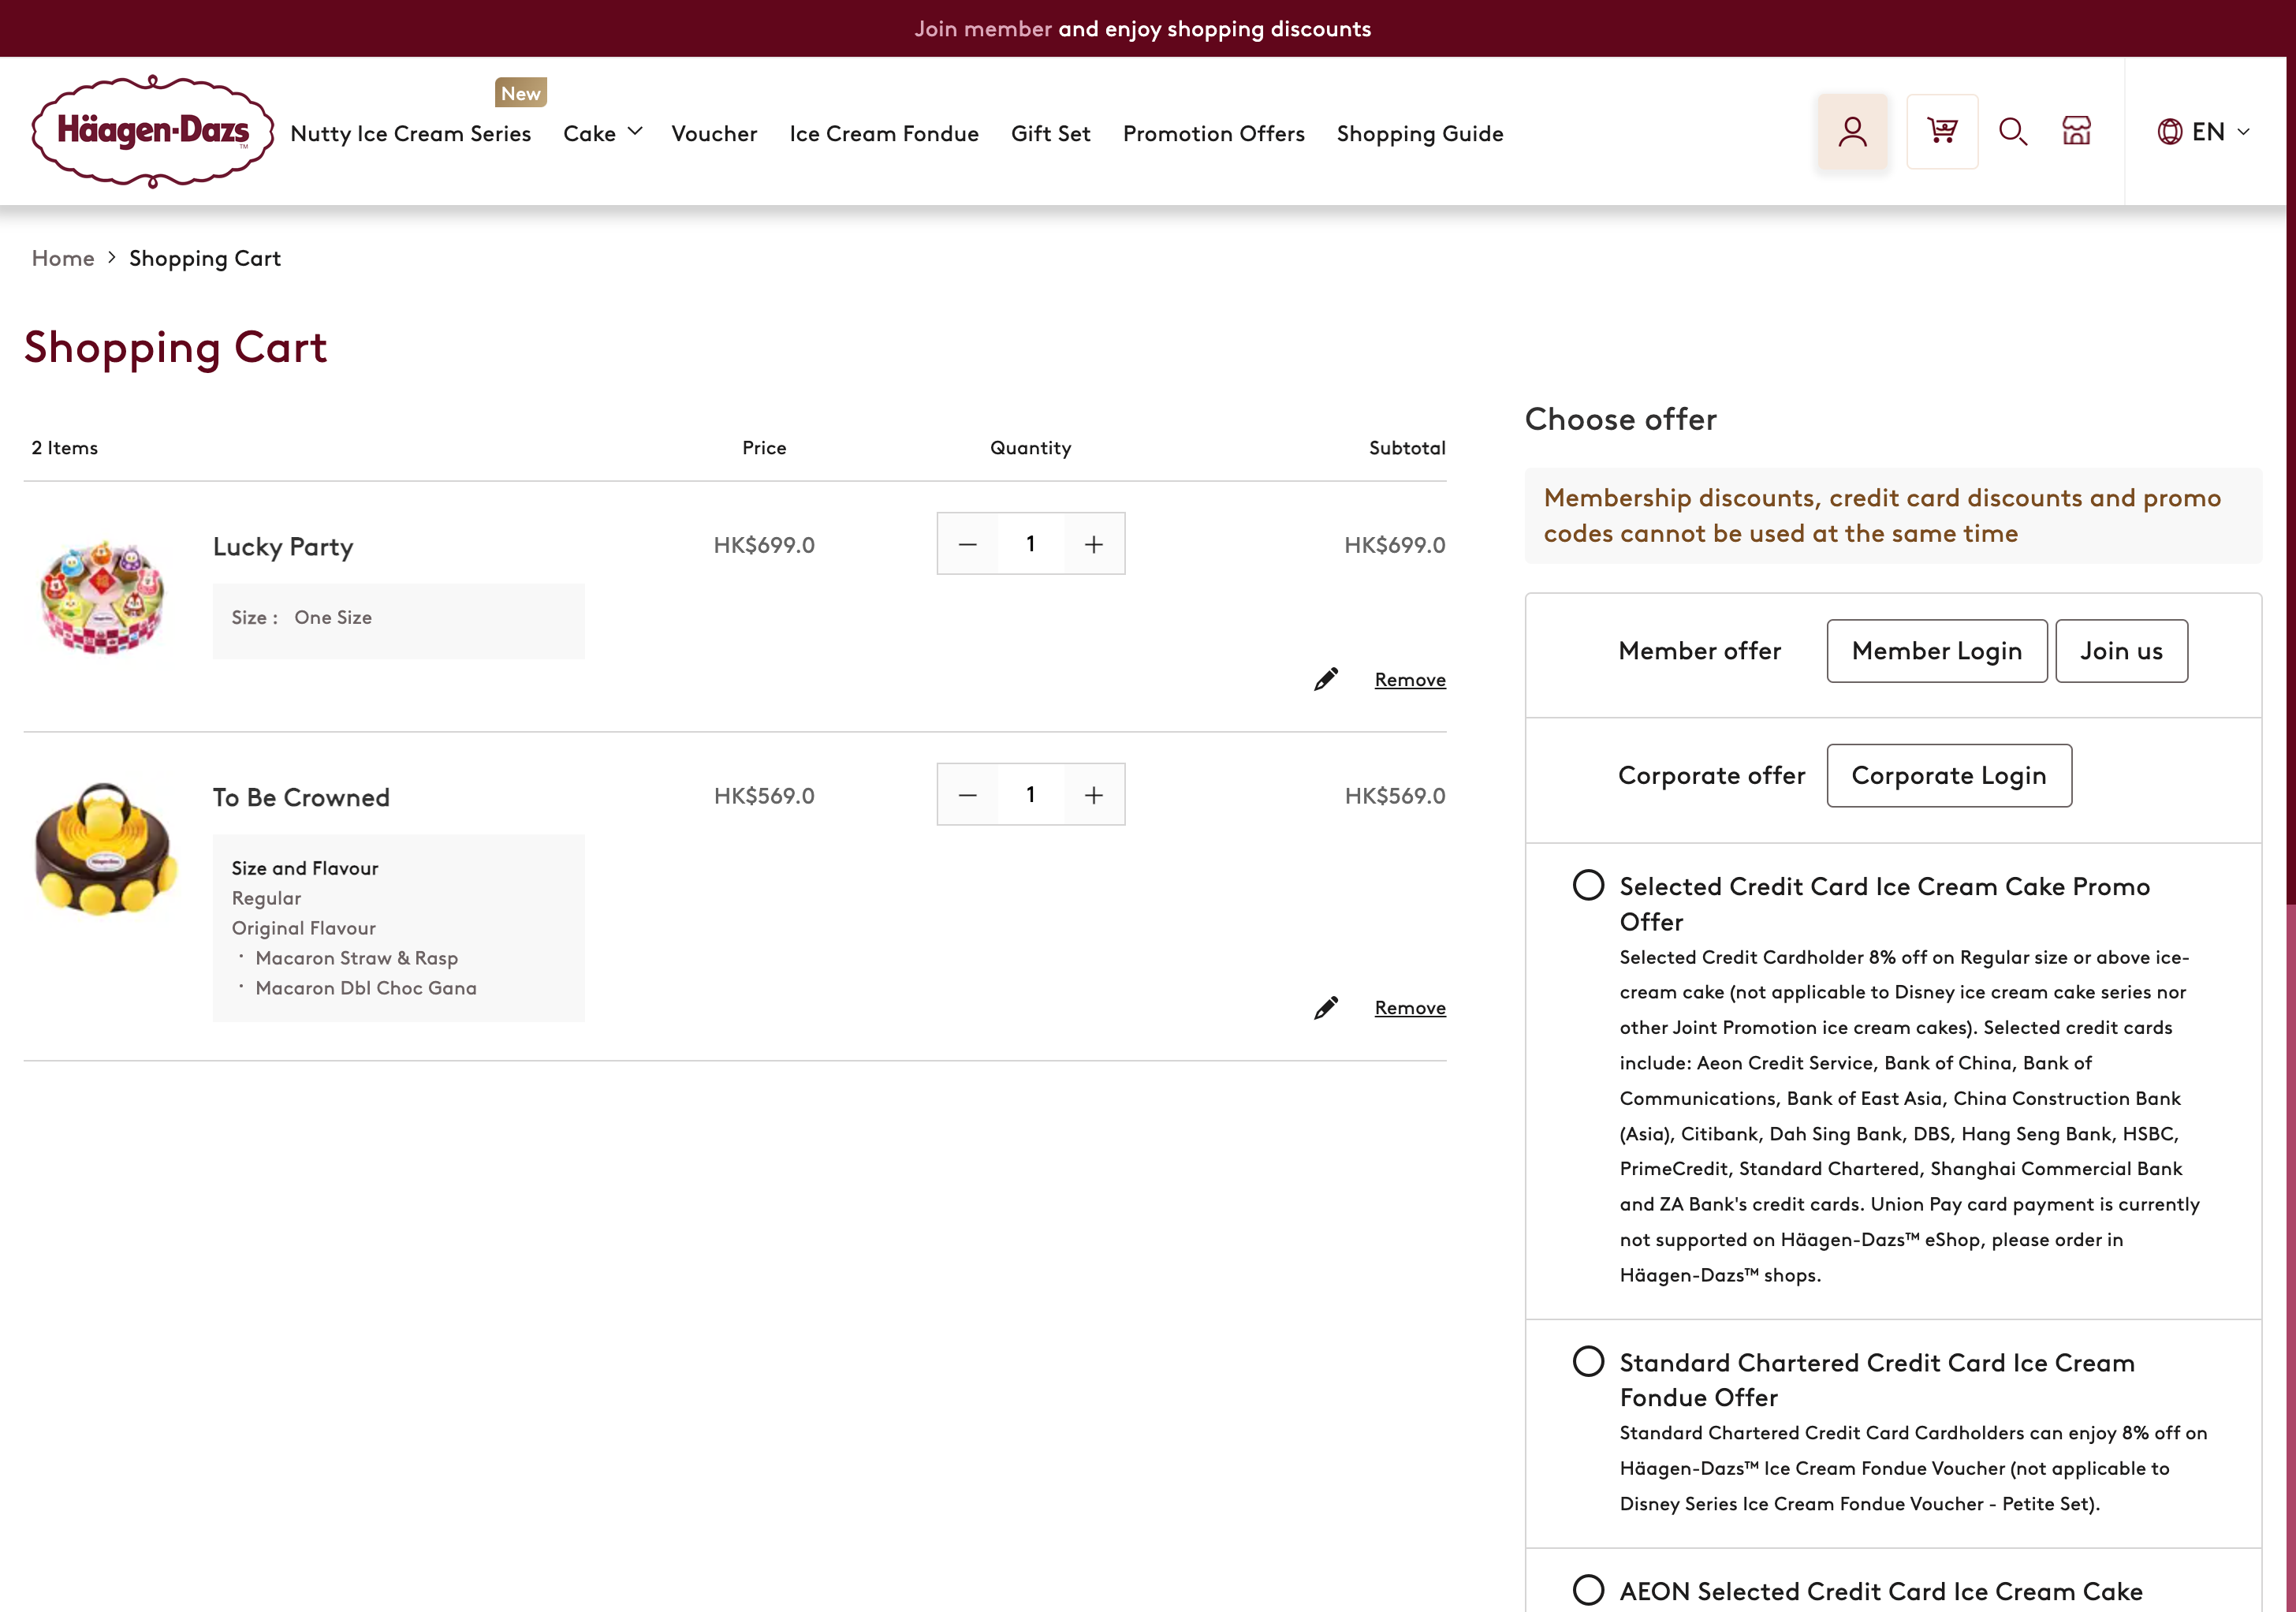
Task: Expand the Cake menu dropdown
Action: tap(602, 133)
